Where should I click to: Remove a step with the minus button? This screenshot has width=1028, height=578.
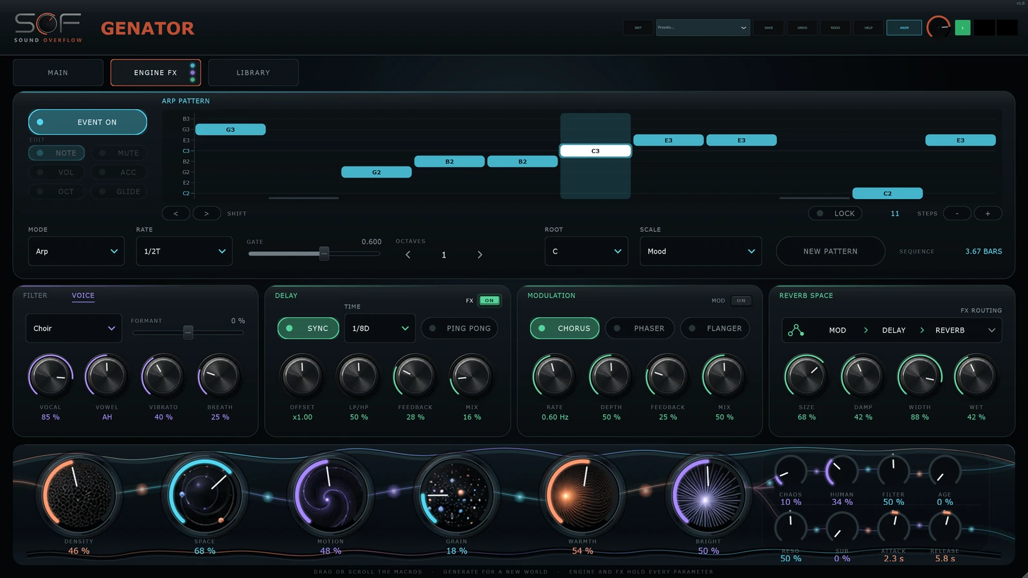[957, 213]
